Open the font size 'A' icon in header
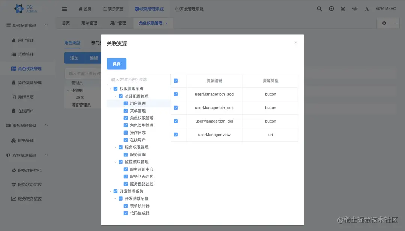 click(x=367, y=9)
